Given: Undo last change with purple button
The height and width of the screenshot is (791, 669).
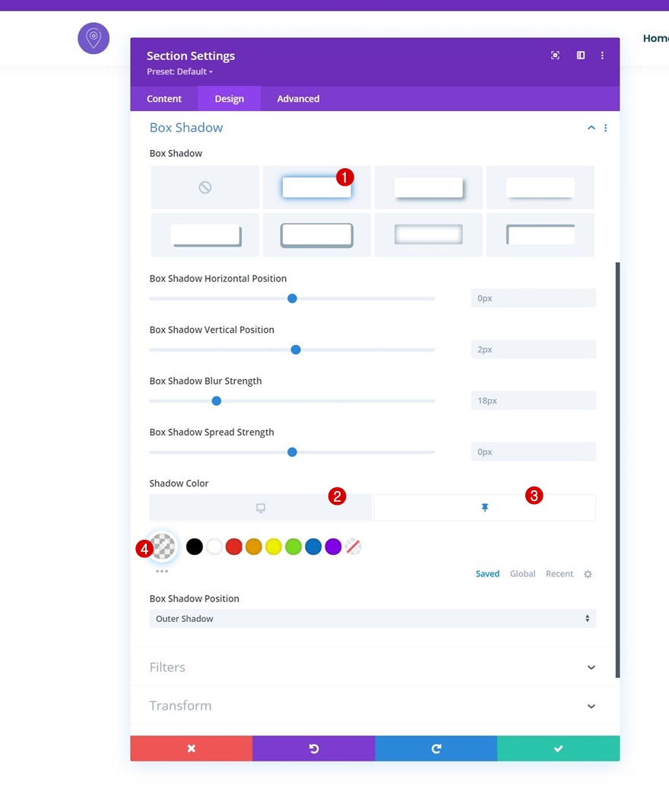Looking at the screenshot, I should 314,748.
